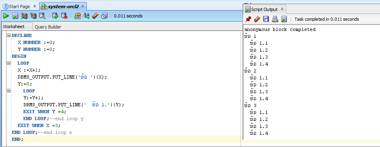The width and height of the screenshot is (380, 147).
Task: Click the Script Output tab icon
Action: 247,9
